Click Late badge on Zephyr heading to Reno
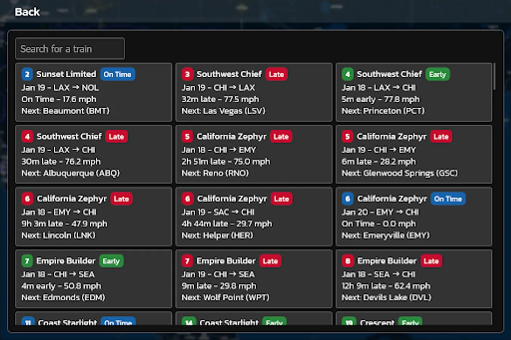This screenshot has height=340, width=511. pos(281,137)
